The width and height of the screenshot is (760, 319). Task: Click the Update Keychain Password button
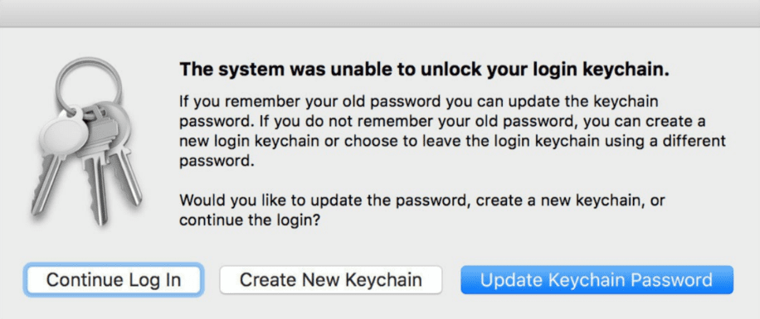pyautogui.click(x=597, y=280)
